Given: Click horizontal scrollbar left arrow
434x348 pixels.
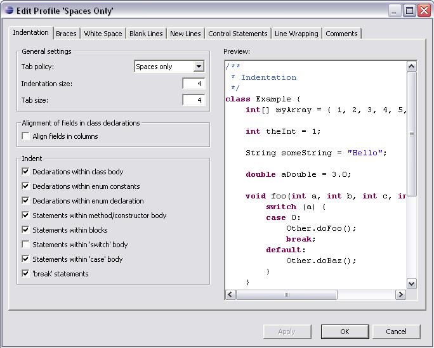Looking at the screenshot, I should coord(230,295).
